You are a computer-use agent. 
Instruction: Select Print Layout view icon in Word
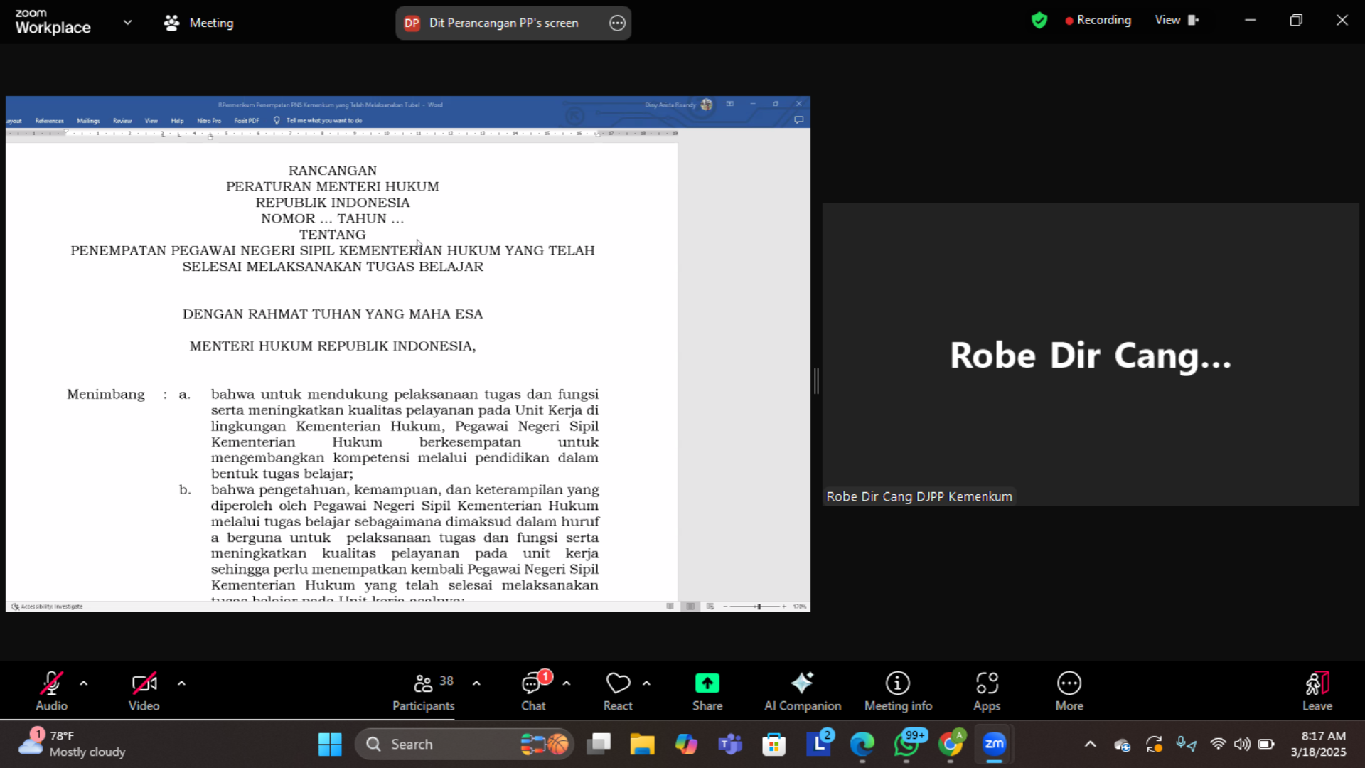point(690,607)
